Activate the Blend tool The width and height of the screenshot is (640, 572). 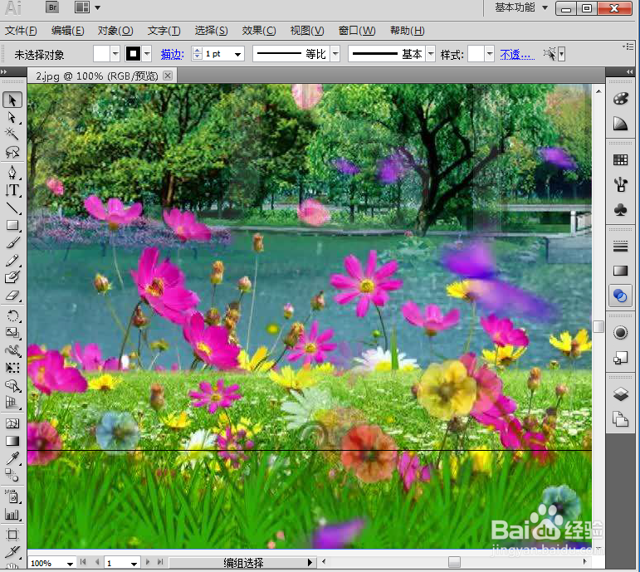tap(12, 476)
